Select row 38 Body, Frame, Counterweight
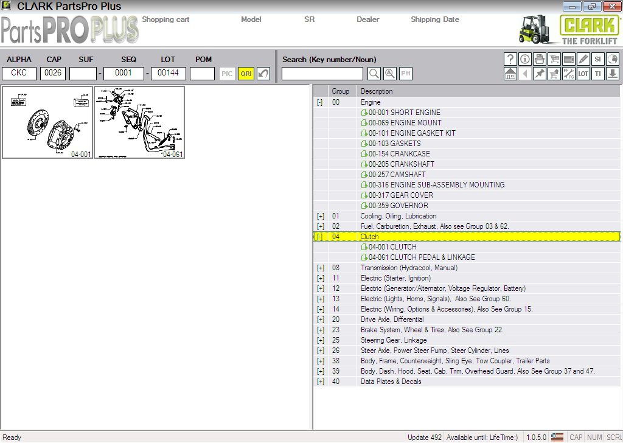This screenshot has width=623, height=443. tap(467, 361)
